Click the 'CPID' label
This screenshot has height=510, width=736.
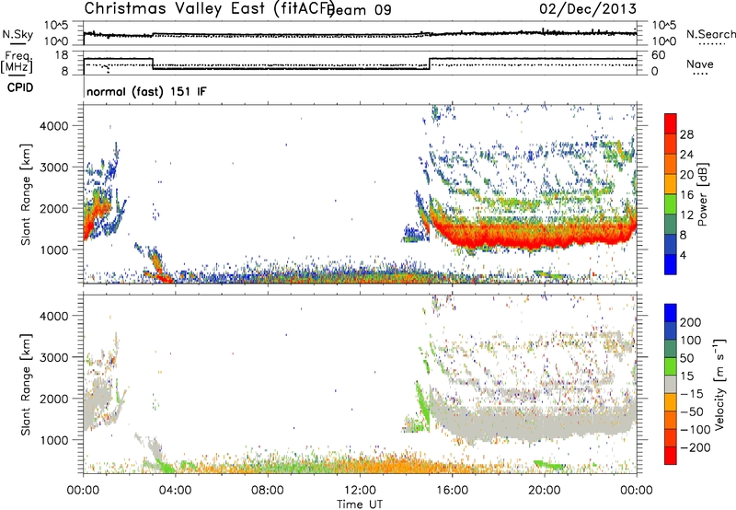[20, 87]
